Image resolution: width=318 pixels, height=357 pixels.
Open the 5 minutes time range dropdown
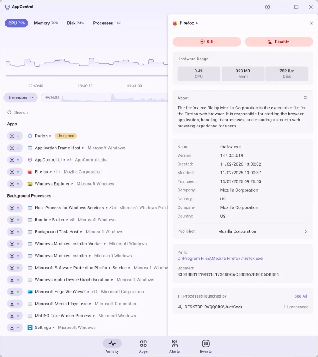click(21, 98)
